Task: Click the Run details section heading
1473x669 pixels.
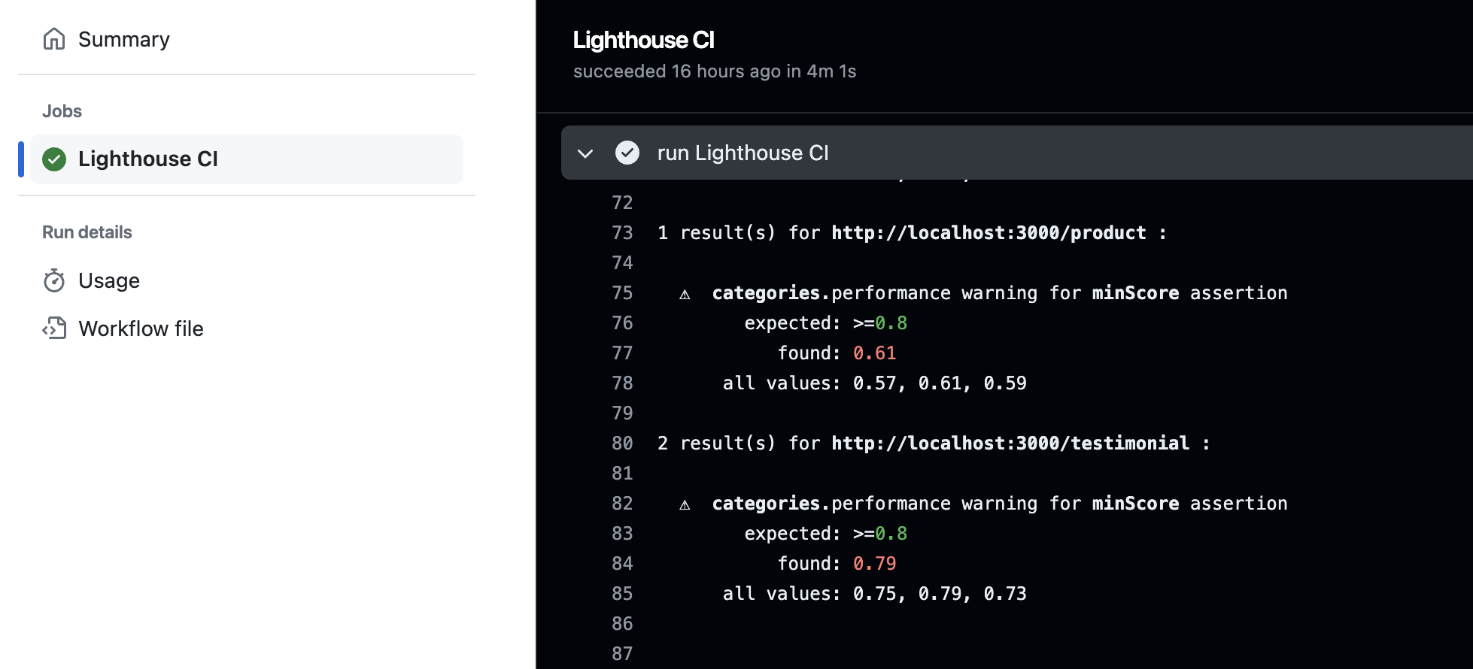Action: (x=87, y=232)
